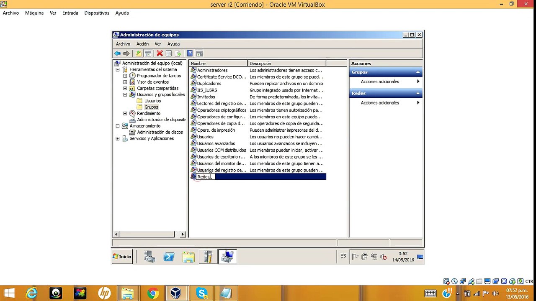Click Skype icon in host taskbar
Screen dimensions: 536x301
pyautogui.click(x=202, y=293)
